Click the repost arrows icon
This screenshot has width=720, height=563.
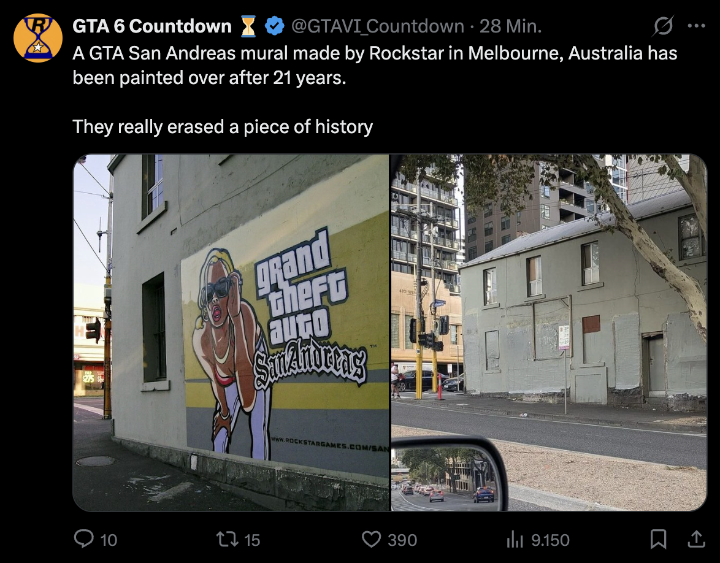[x=228, y=539]
